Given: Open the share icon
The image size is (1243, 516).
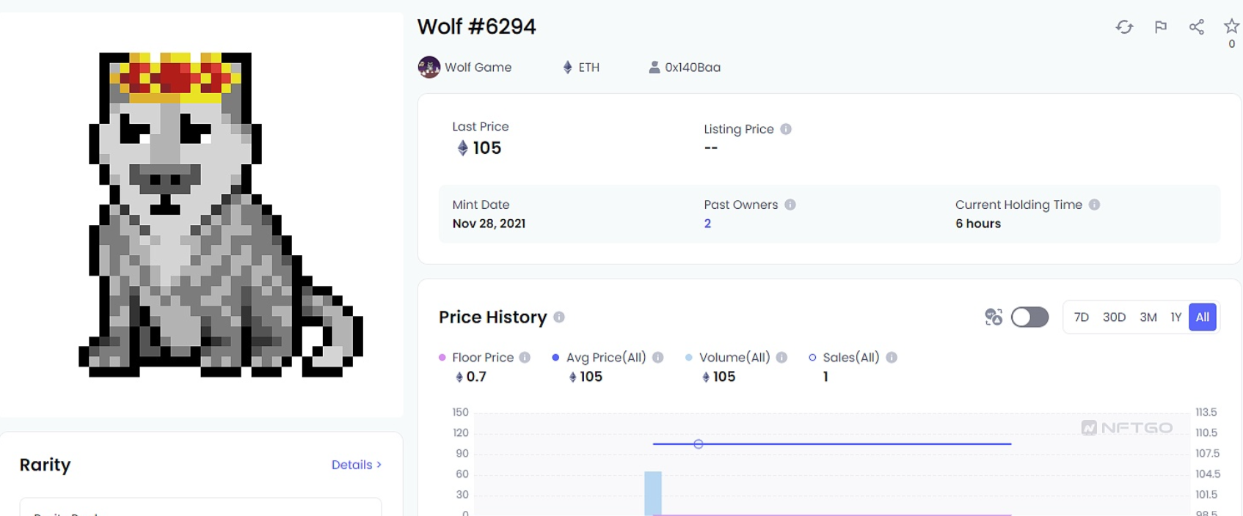Looking at the screenshot, I should coord(1196,27).
